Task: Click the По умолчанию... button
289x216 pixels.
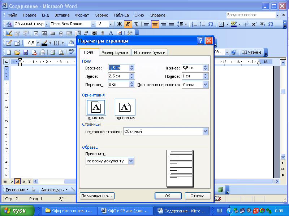Action: pos(97,196)
